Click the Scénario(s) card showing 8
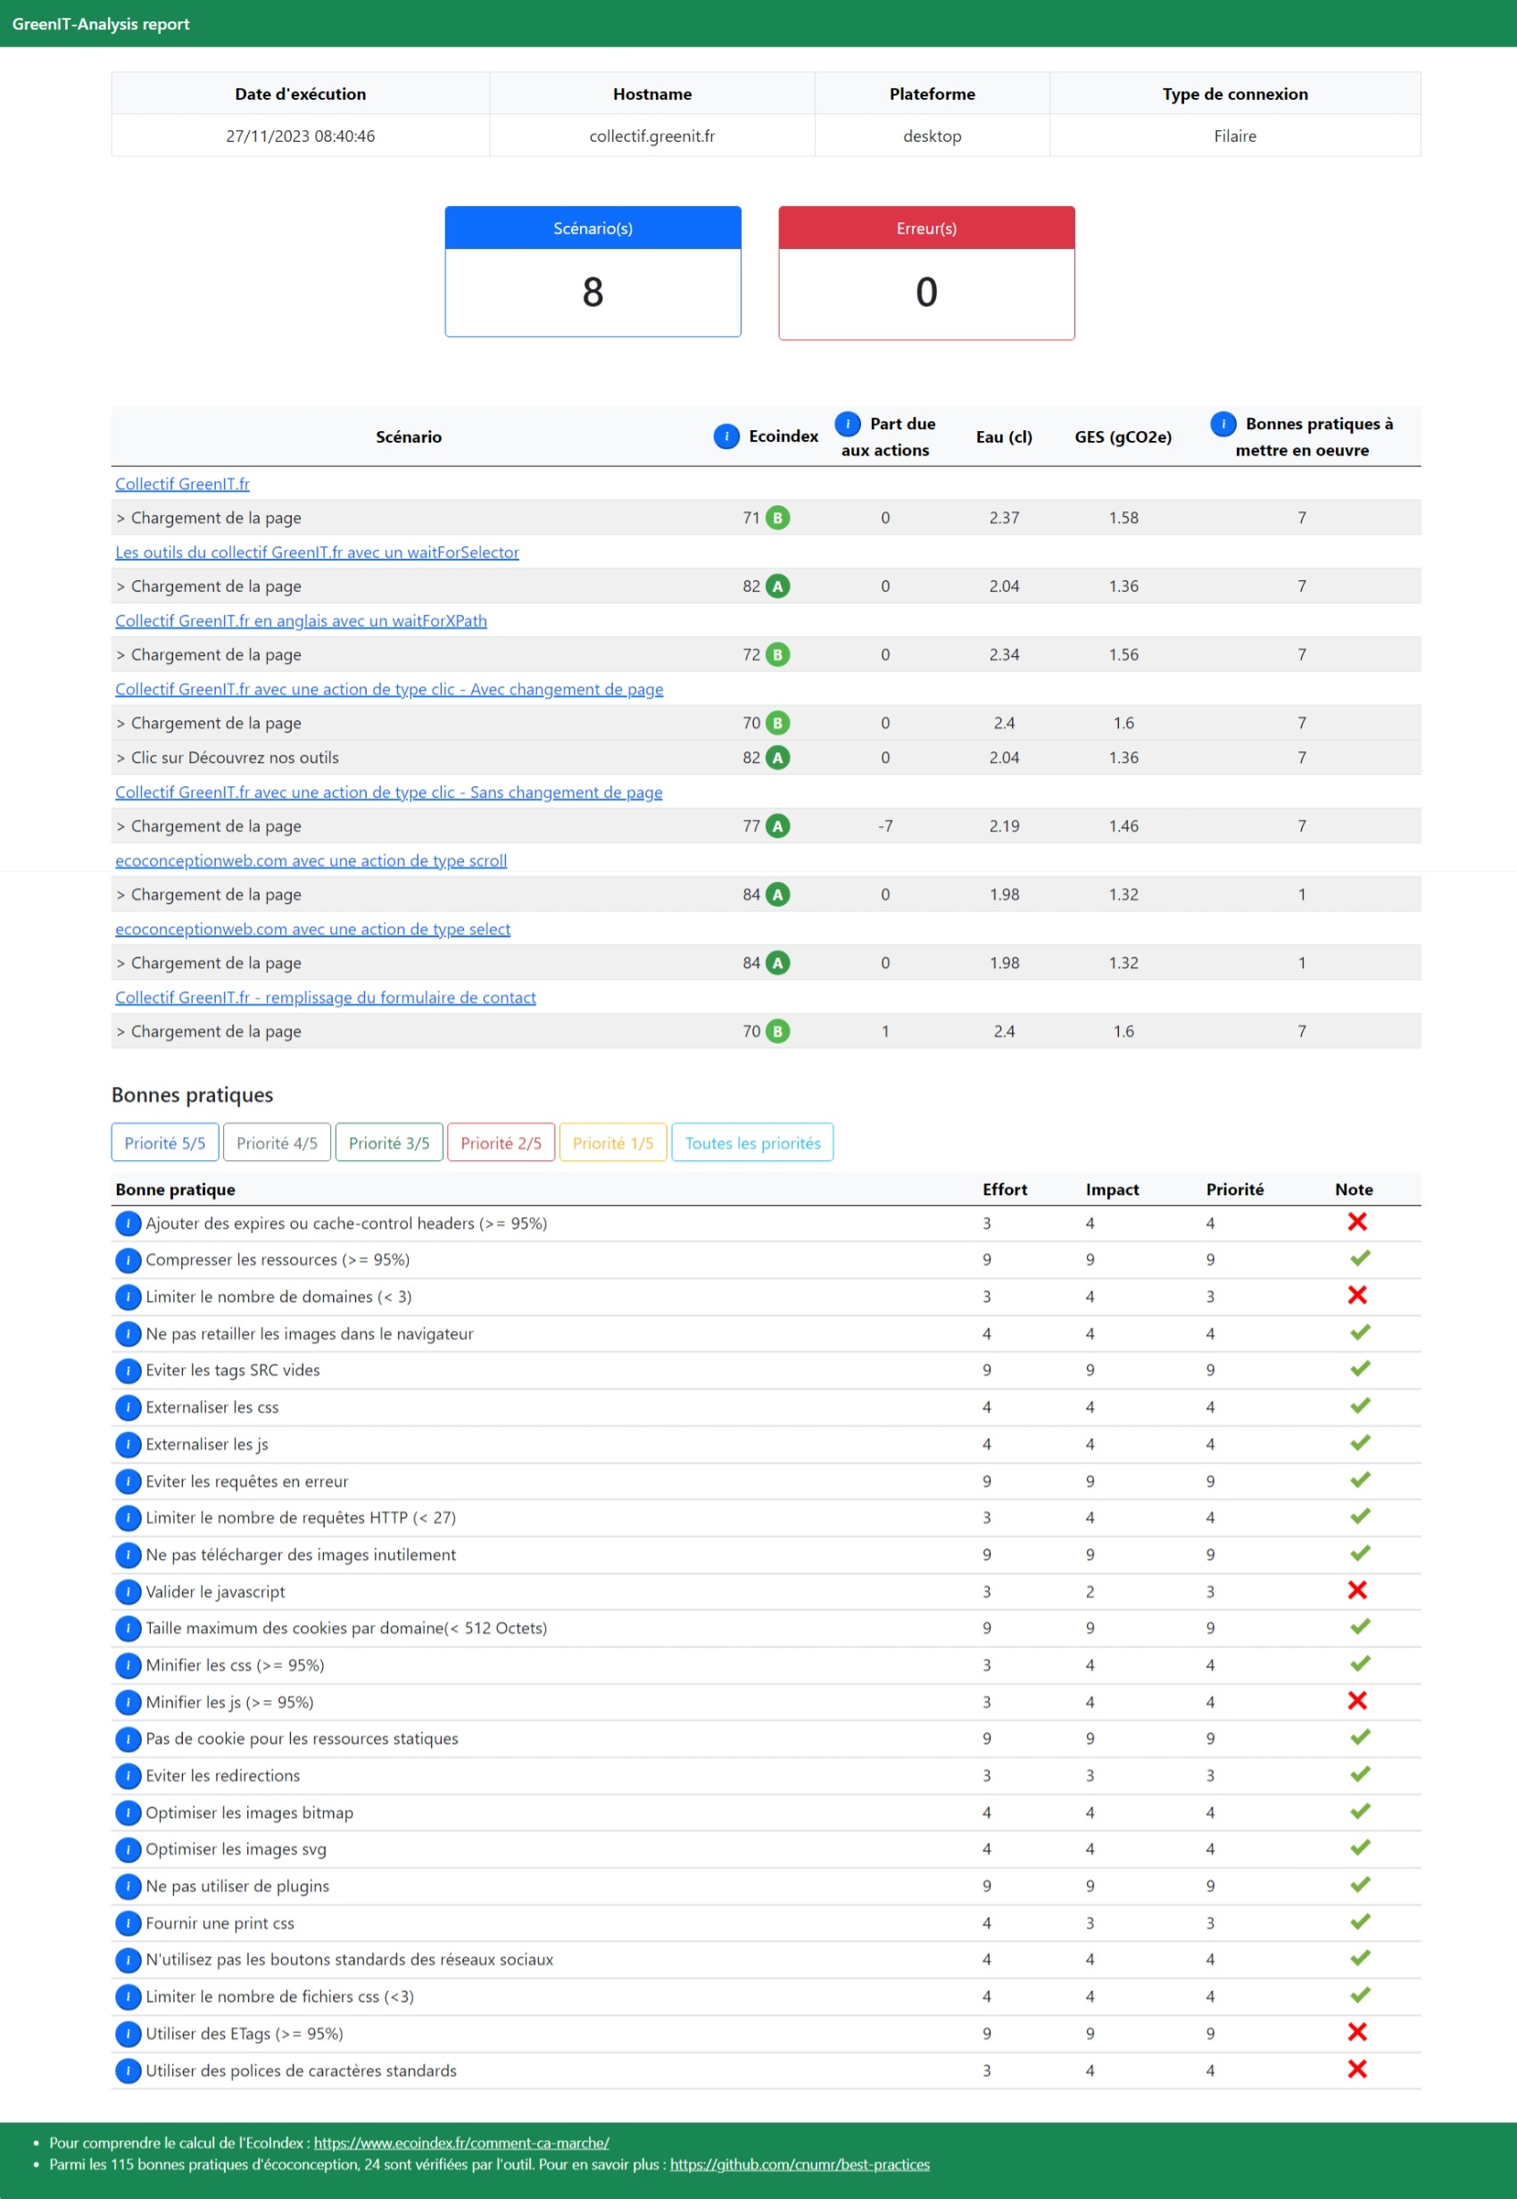 (593, 272)
